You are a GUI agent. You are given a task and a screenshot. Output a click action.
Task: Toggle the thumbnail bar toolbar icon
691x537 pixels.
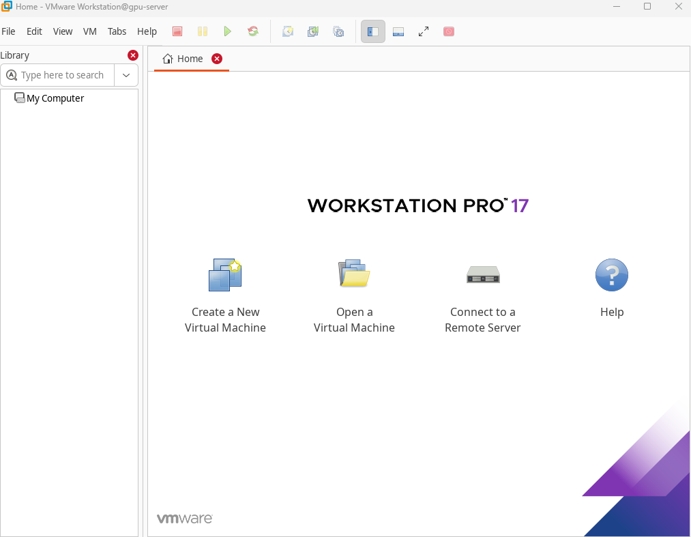(398, 31)
